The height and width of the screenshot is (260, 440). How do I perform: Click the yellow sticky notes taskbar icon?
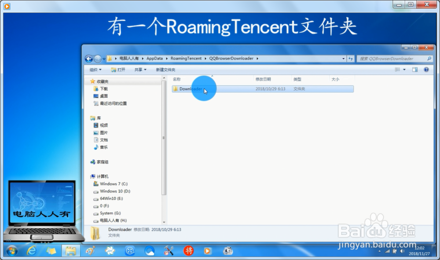tap(51, 250)
